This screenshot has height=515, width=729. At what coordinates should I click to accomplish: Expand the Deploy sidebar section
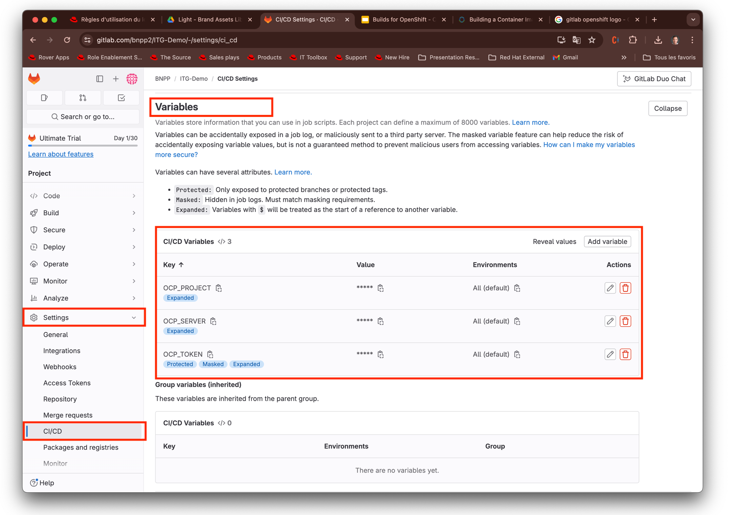tap(83, 247)
